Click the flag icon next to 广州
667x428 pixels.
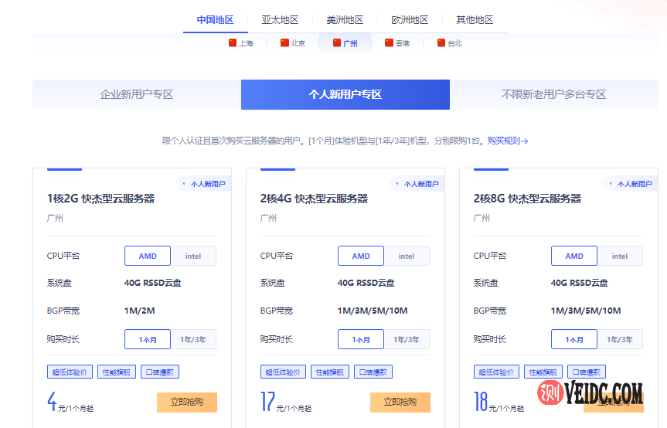coord(337,43)
